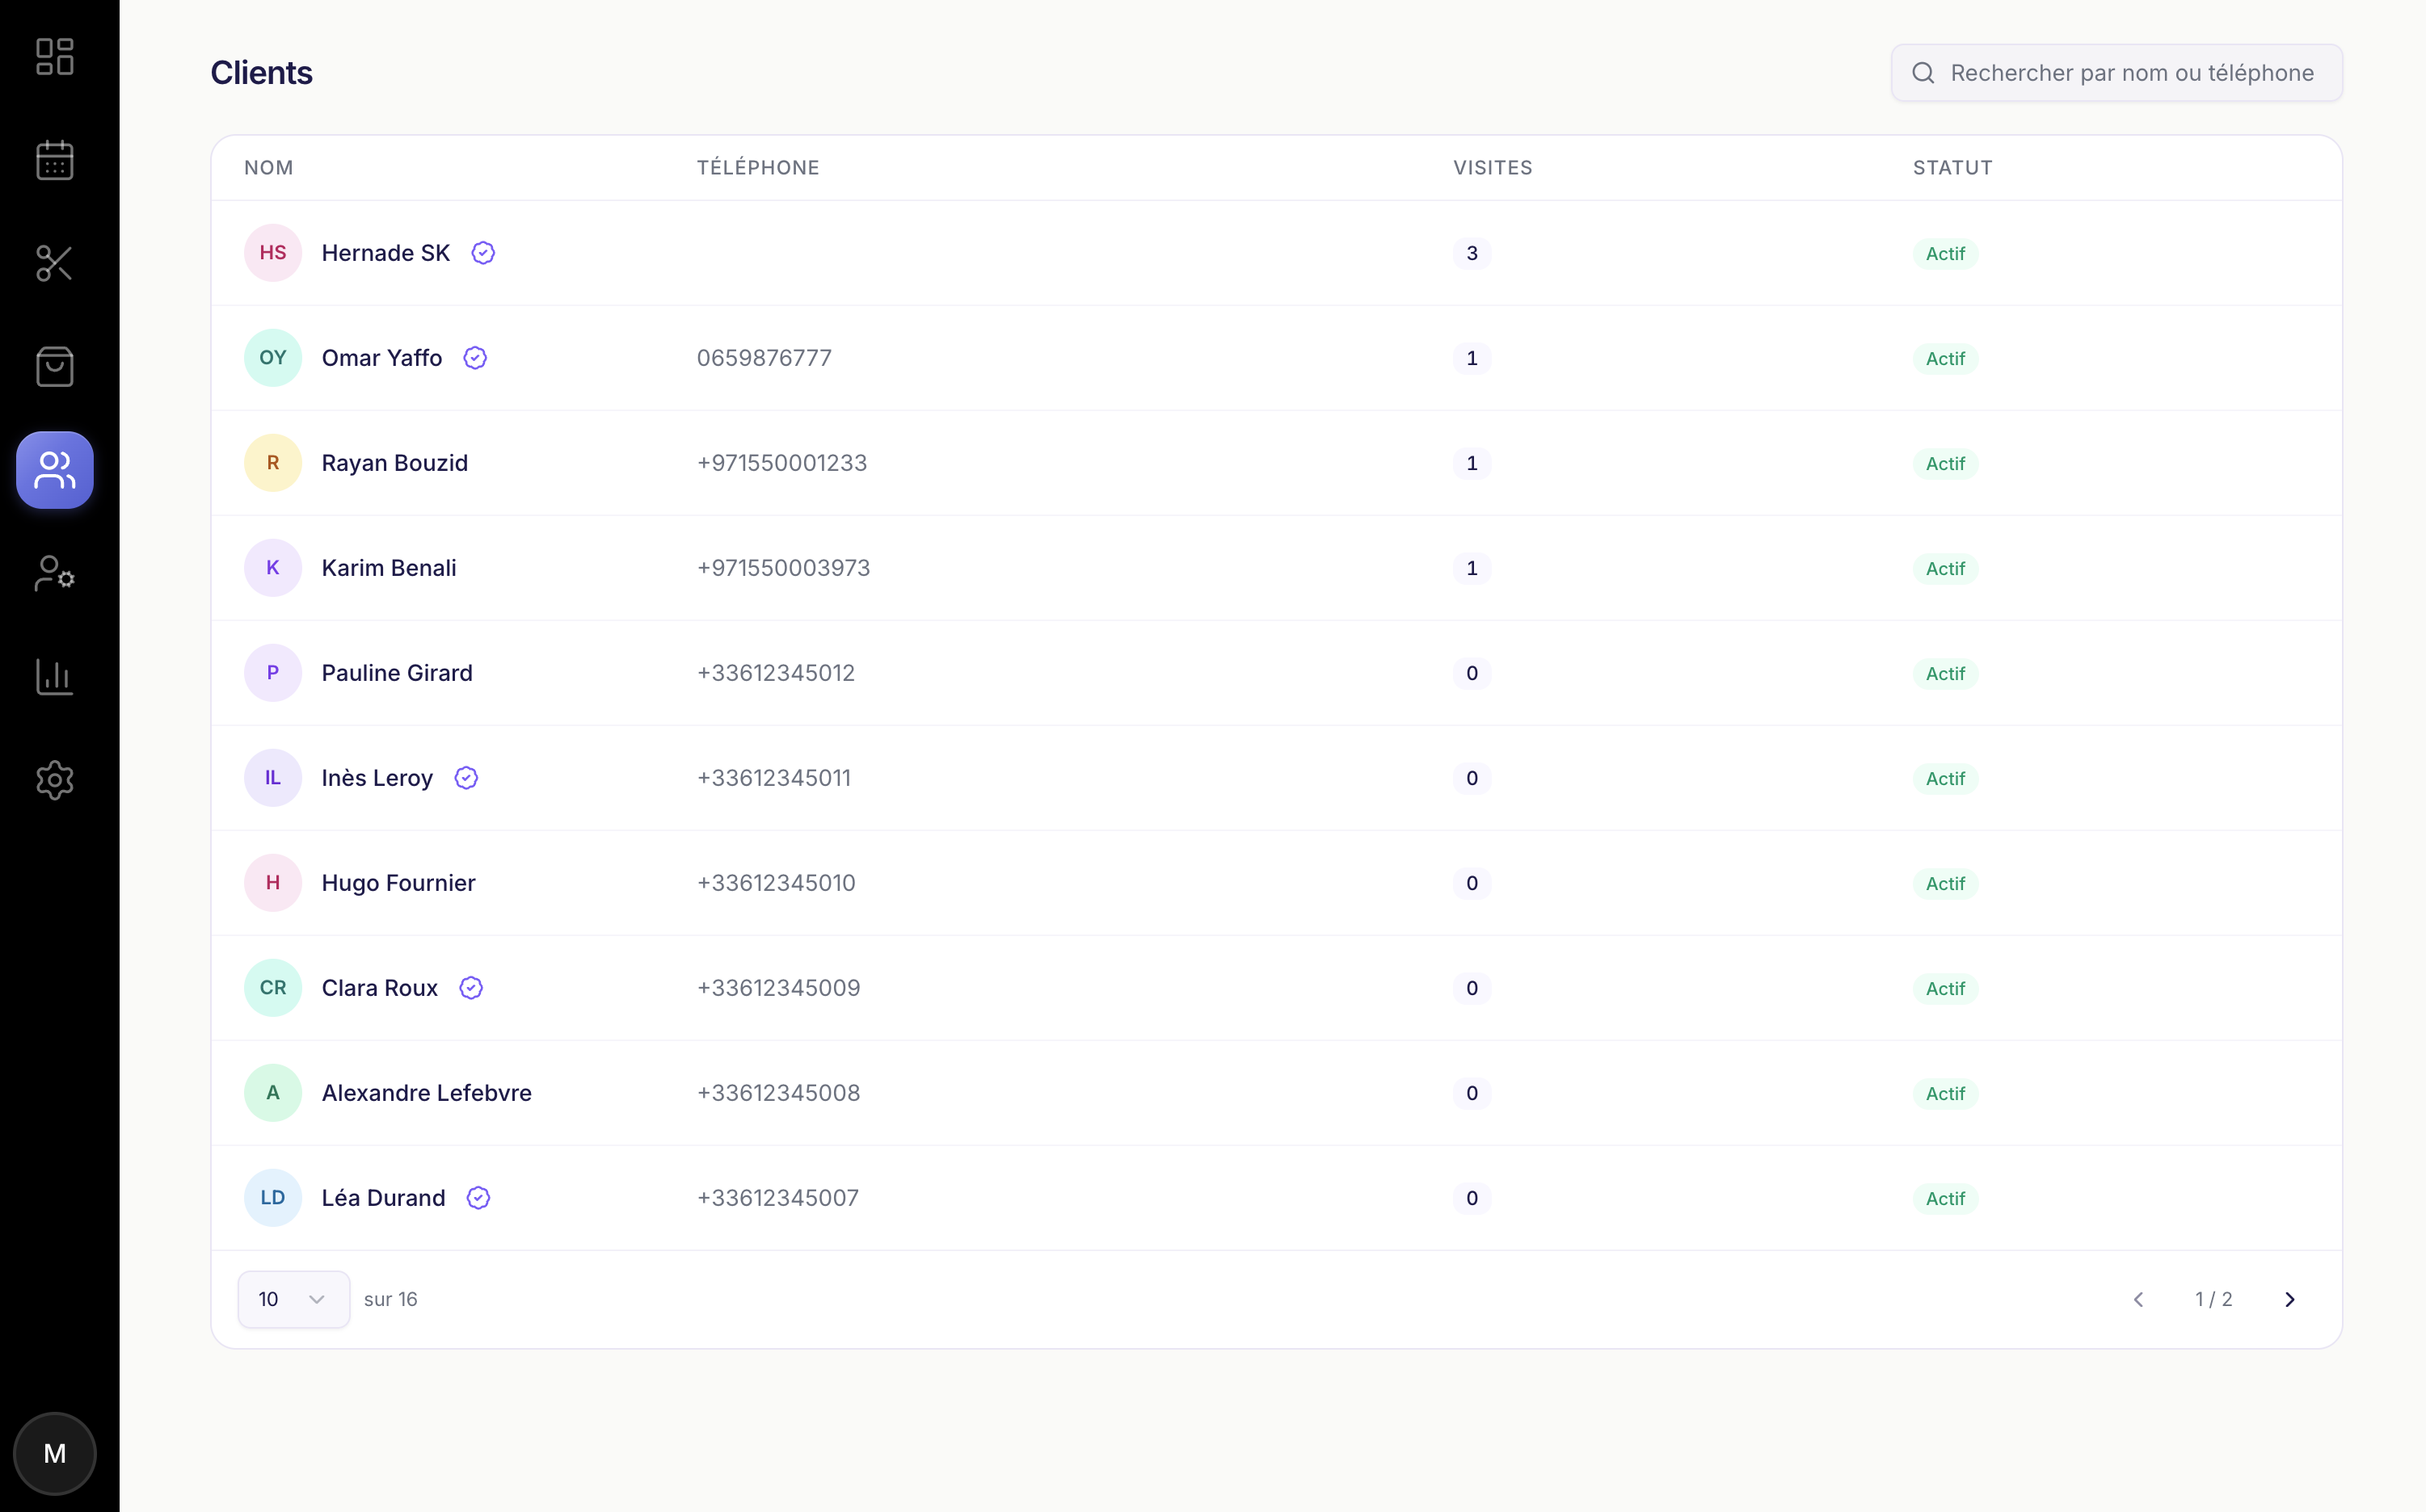Open the staff management user-gear icon
2426x1512 pixels.
[54, 573]
